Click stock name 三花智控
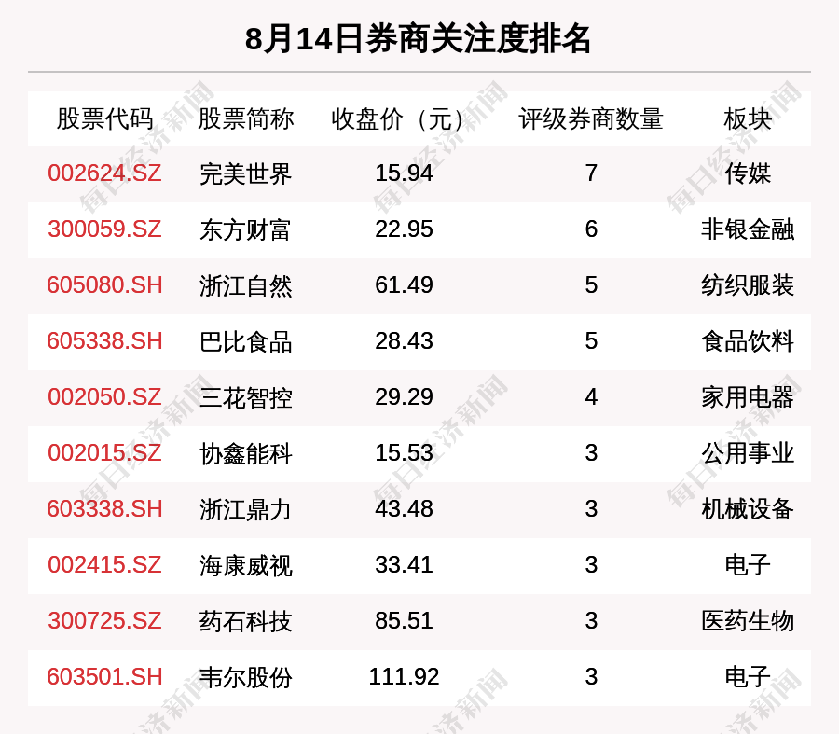This screenshot has height=734, width=839. tap(245, 398)
